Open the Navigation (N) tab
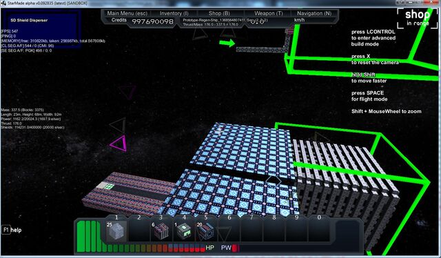Viewport: 441px width, 258px height. (314, 13)
